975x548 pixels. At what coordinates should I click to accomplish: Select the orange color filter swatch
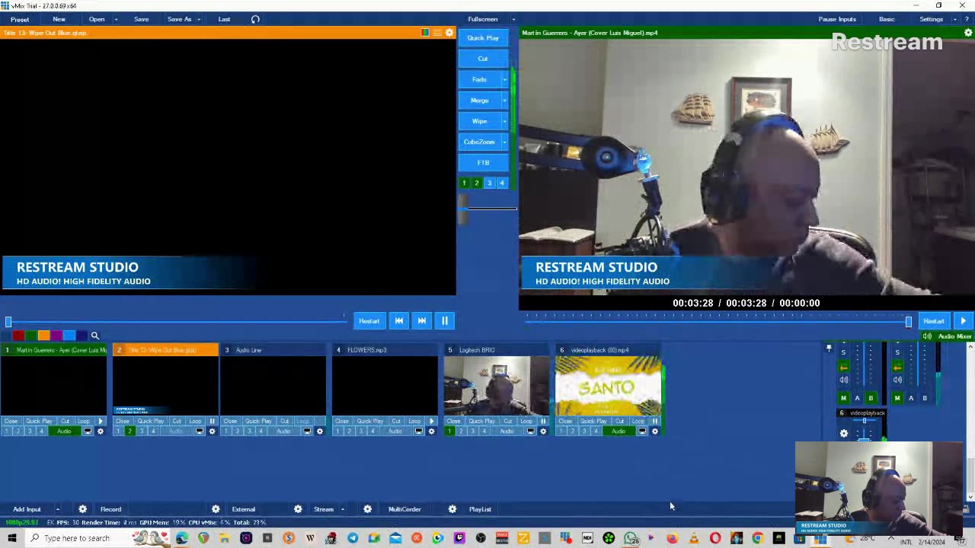[43, 336]
